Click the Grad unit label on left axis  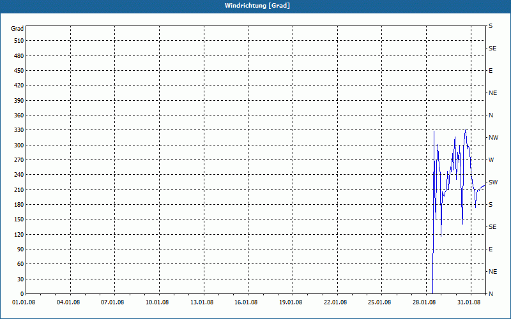point(17,29)
